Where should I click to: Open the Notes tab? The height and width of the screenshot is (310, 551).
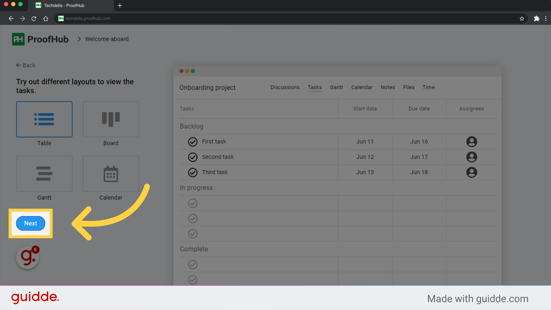[388, 87]
